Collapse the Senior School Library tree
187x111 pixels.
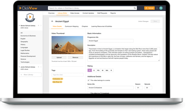(x=19, y=26)
